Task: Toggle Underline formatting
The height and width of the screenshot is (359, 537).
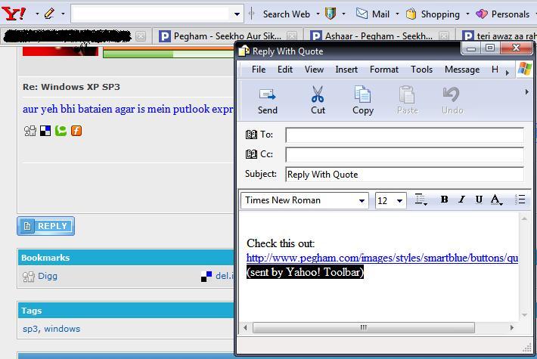Action: point(479,200)
